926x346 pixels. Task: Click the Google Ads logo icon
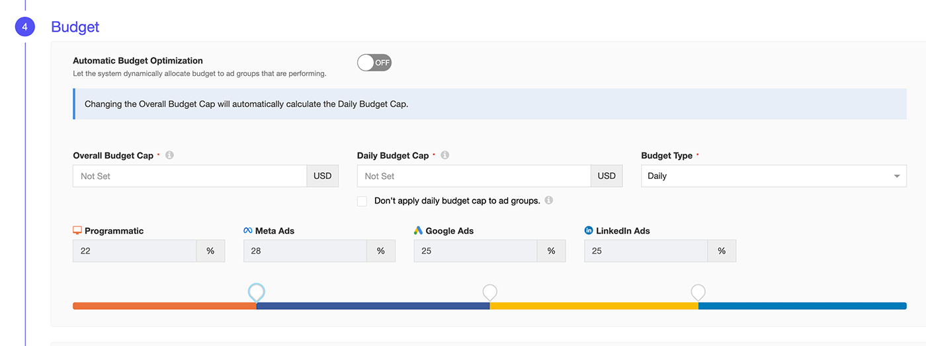(418, 230)
